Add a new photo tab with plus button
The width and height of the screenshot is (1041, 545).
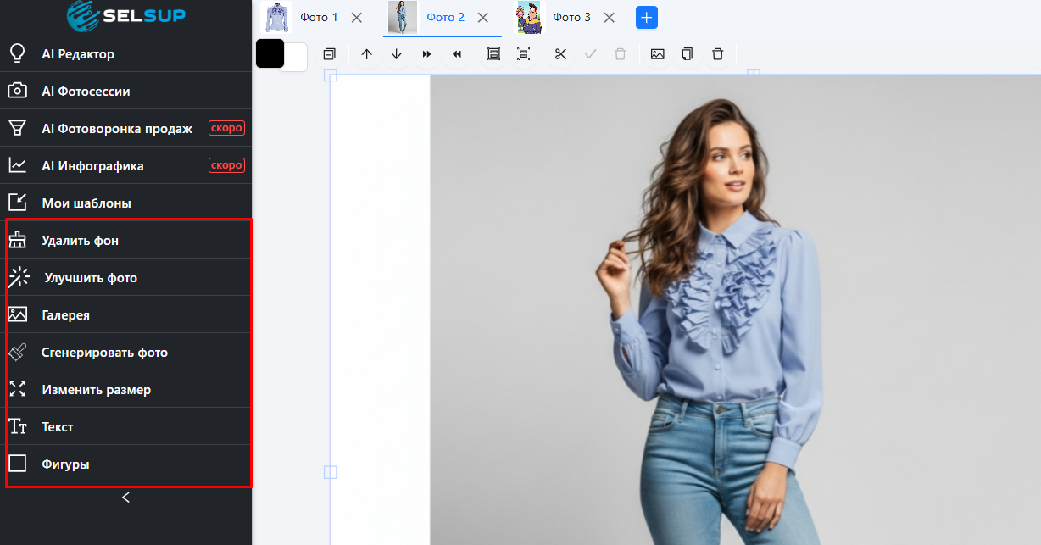[646, 17]
